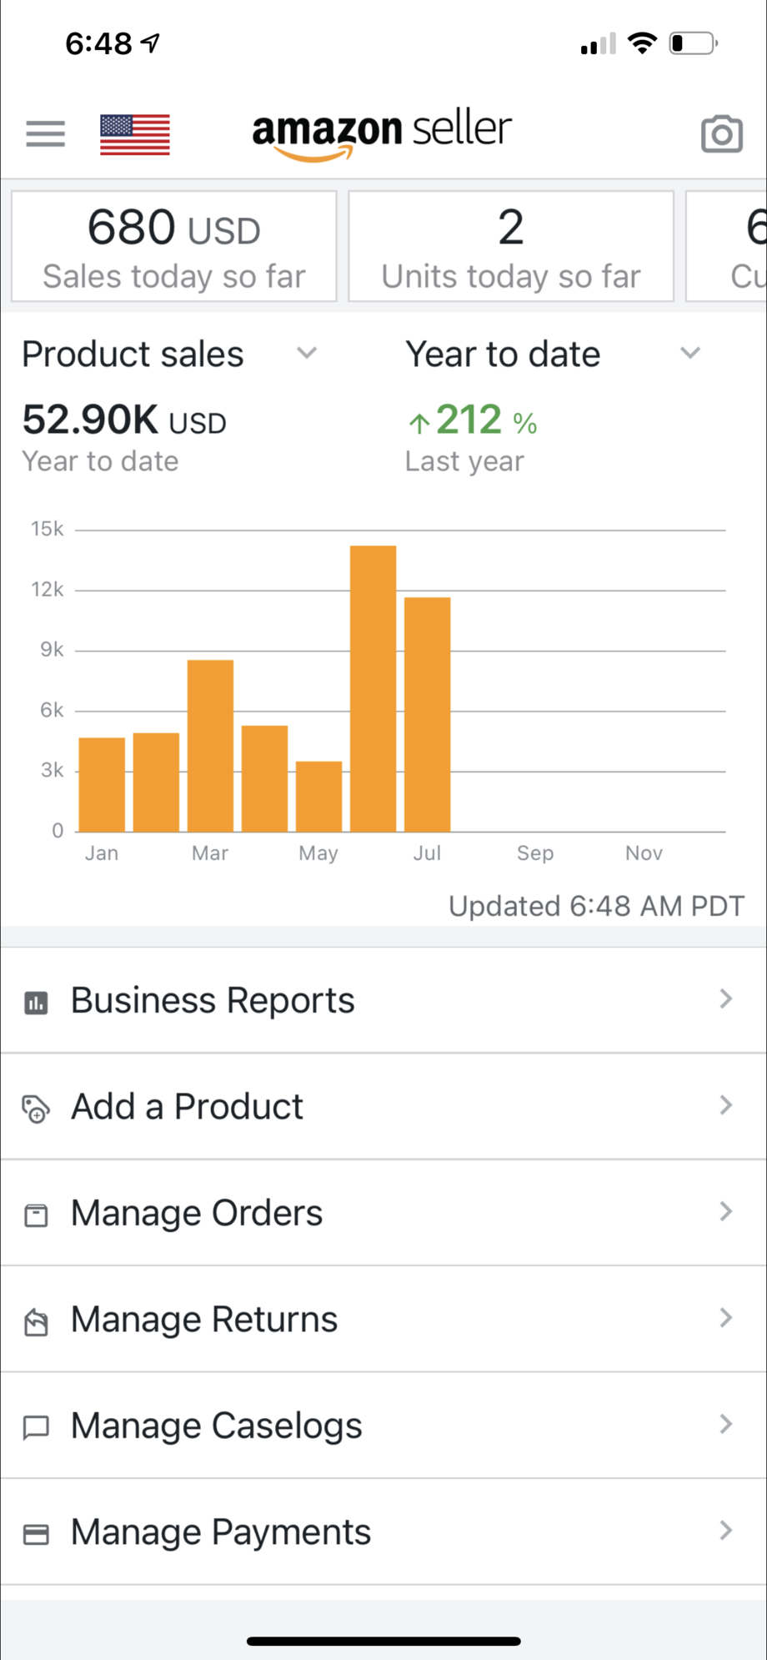Tap the Manage Orders box icon
The height and width of the screenshot is (1660, 767).
36,1215
